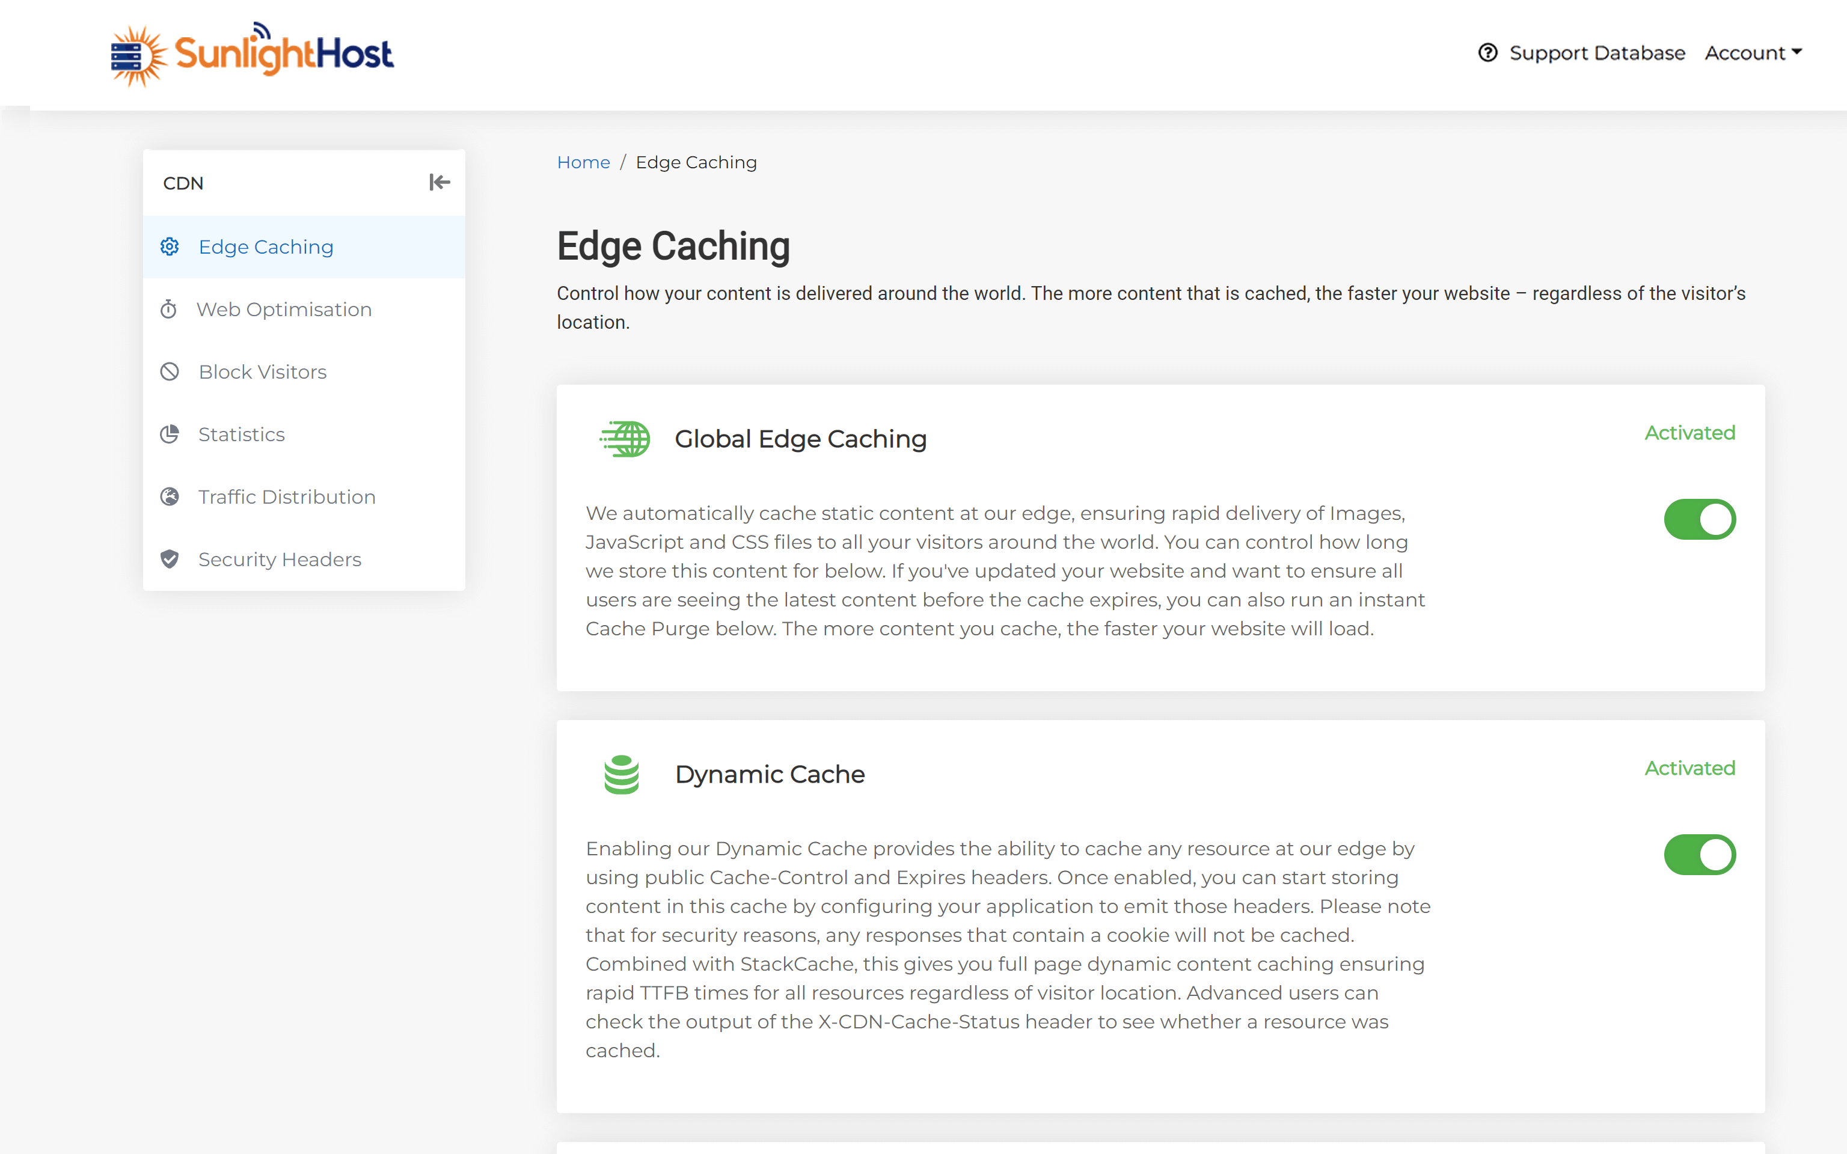Click the Support Database question mark icon
The width and height of the screenshot is (1847, 1154).
(x=1487, y=53)
